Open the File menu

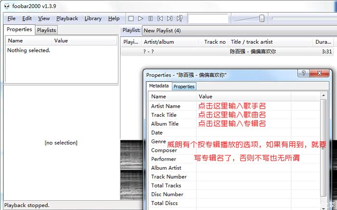12,18
